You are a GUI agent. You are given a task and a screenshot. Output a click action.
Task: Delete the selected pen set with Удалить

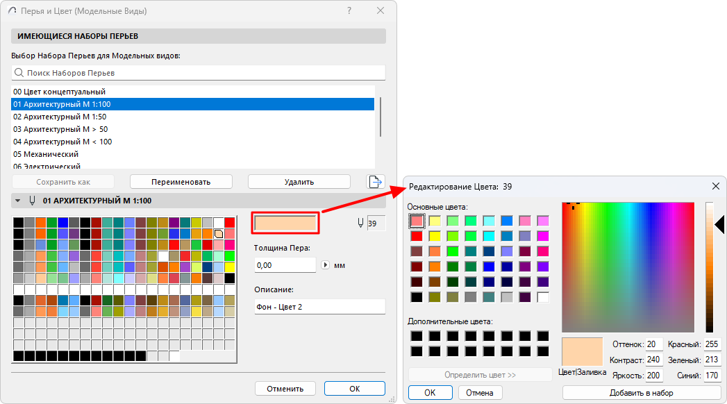[x=299, y=181]
